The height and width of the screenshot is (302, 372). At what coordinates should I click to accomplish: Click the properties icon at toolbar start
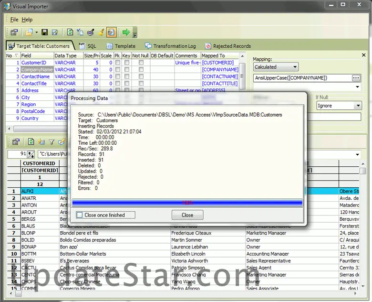pos(14,32)
